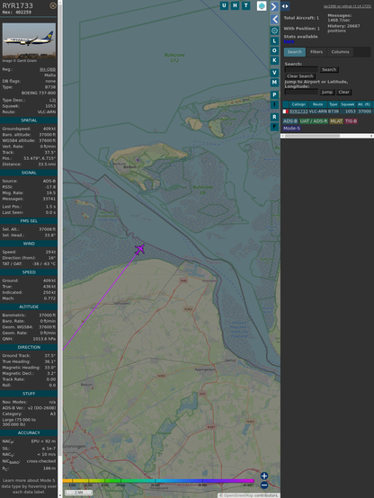Screen dimensions: 374x498
Task: Switch to the Filters tab
Action: (x=316, y=52)
